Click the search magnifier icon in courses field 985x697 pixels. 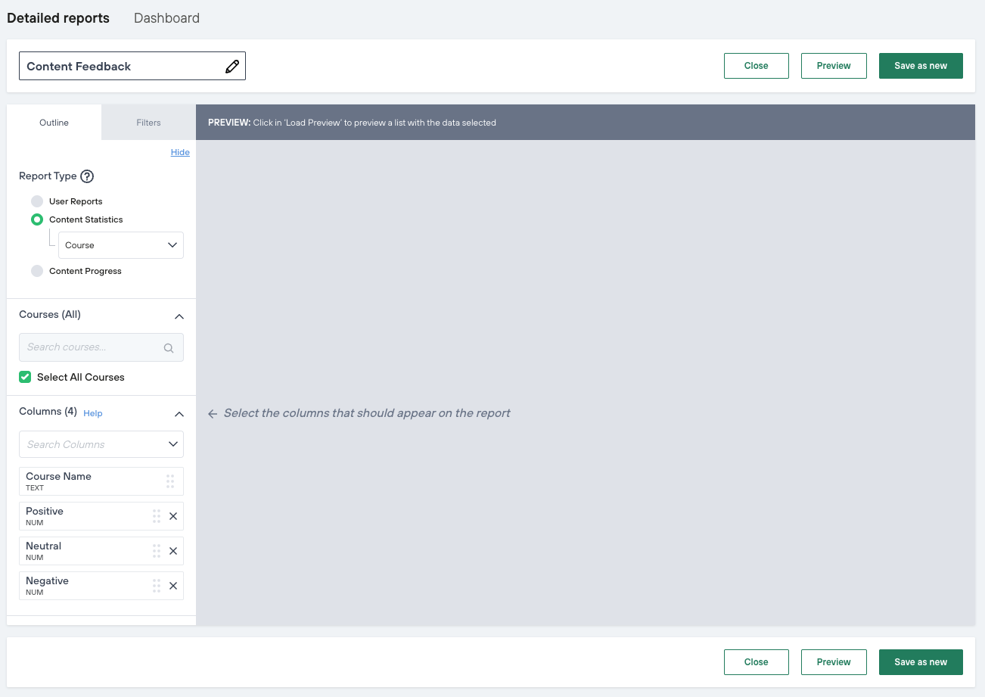[169, 348]
